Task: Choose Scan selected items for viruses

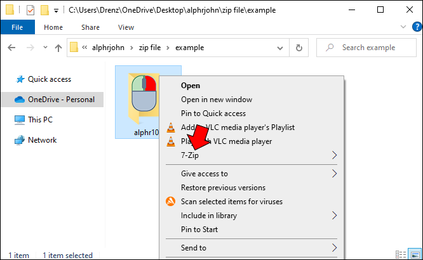Action: click(x=231, y=202)
